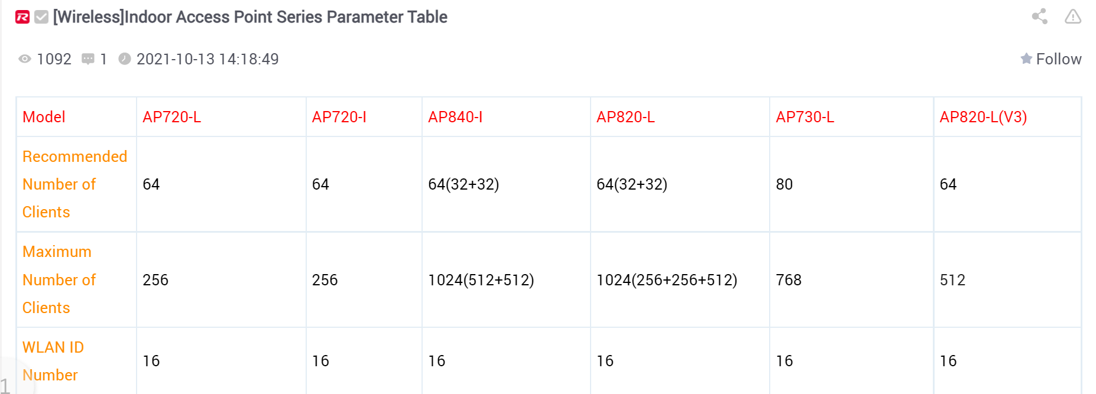Click the share icon
The image size is (1096, 394).
tap(1039, 17)
